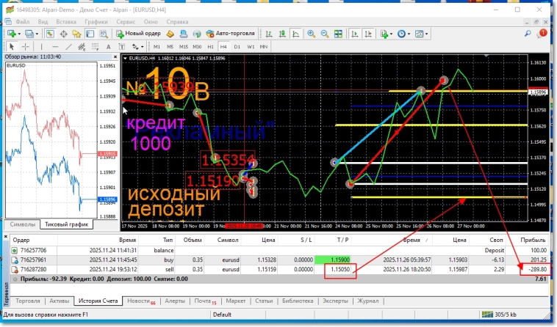Switch chart to H1 timeframe

point(208,47)
